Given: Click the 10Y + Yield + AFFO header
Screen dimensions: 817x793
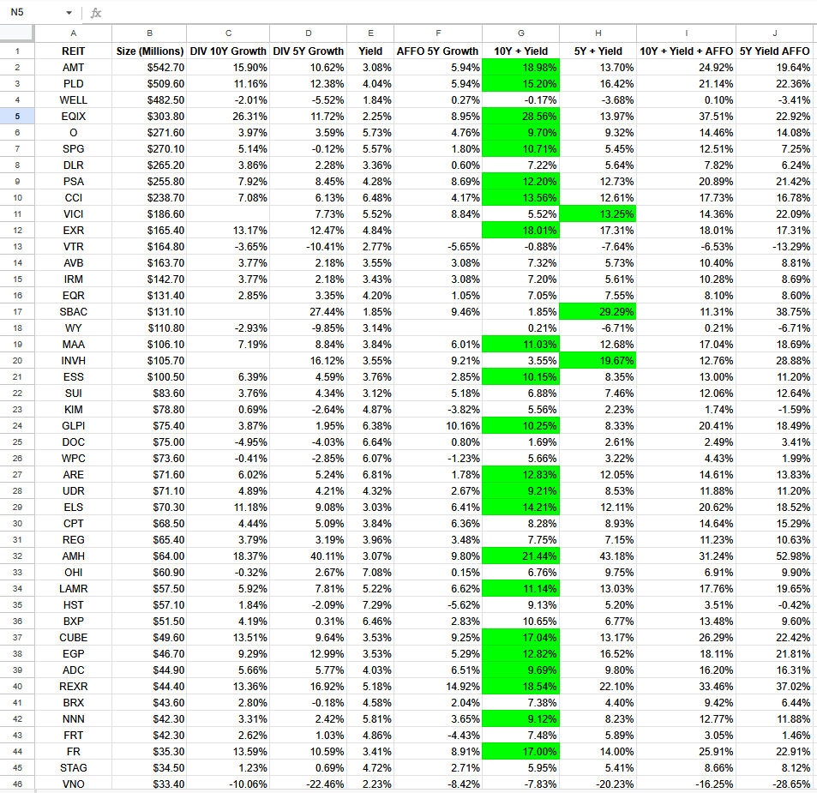Looking at the screenshot, I should pos(686,51).
